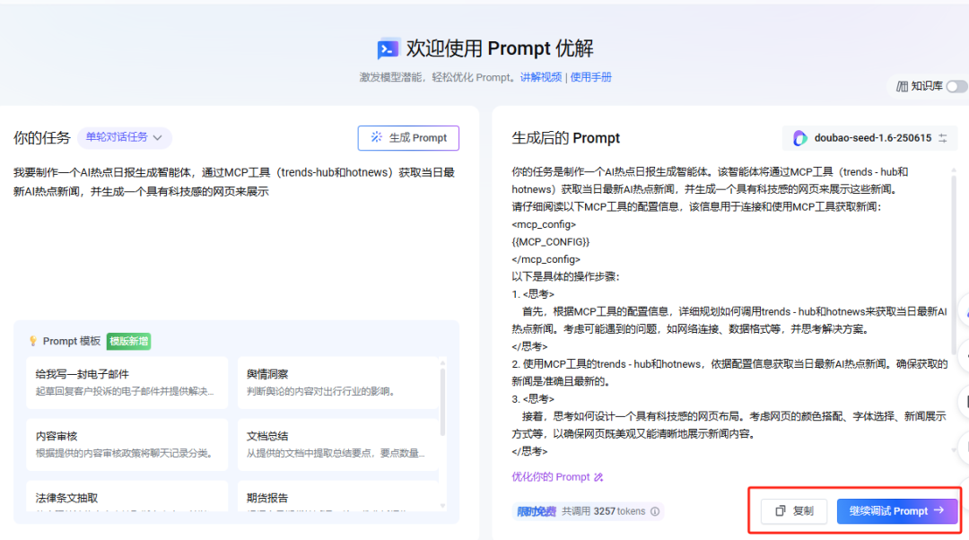Click the opening <mcp_config> tag line
This screenshot has height=540, width=969.
coord(544,224)
